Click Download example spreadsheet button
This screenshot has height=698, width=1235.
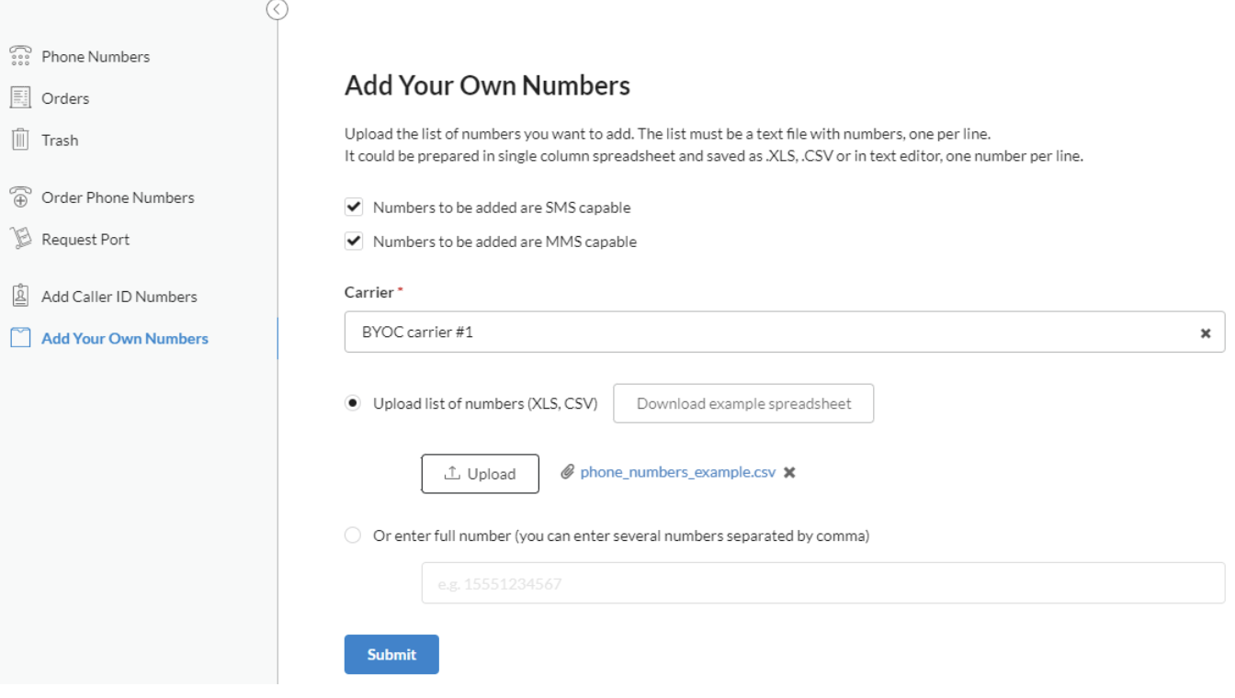743,403
